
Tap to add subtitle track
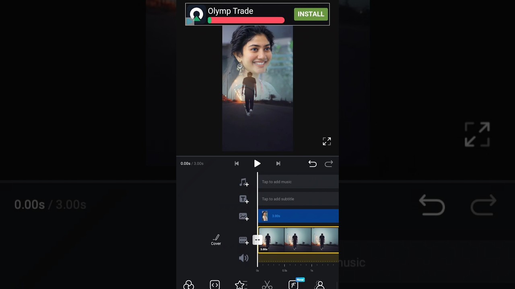tap(298, 199)
